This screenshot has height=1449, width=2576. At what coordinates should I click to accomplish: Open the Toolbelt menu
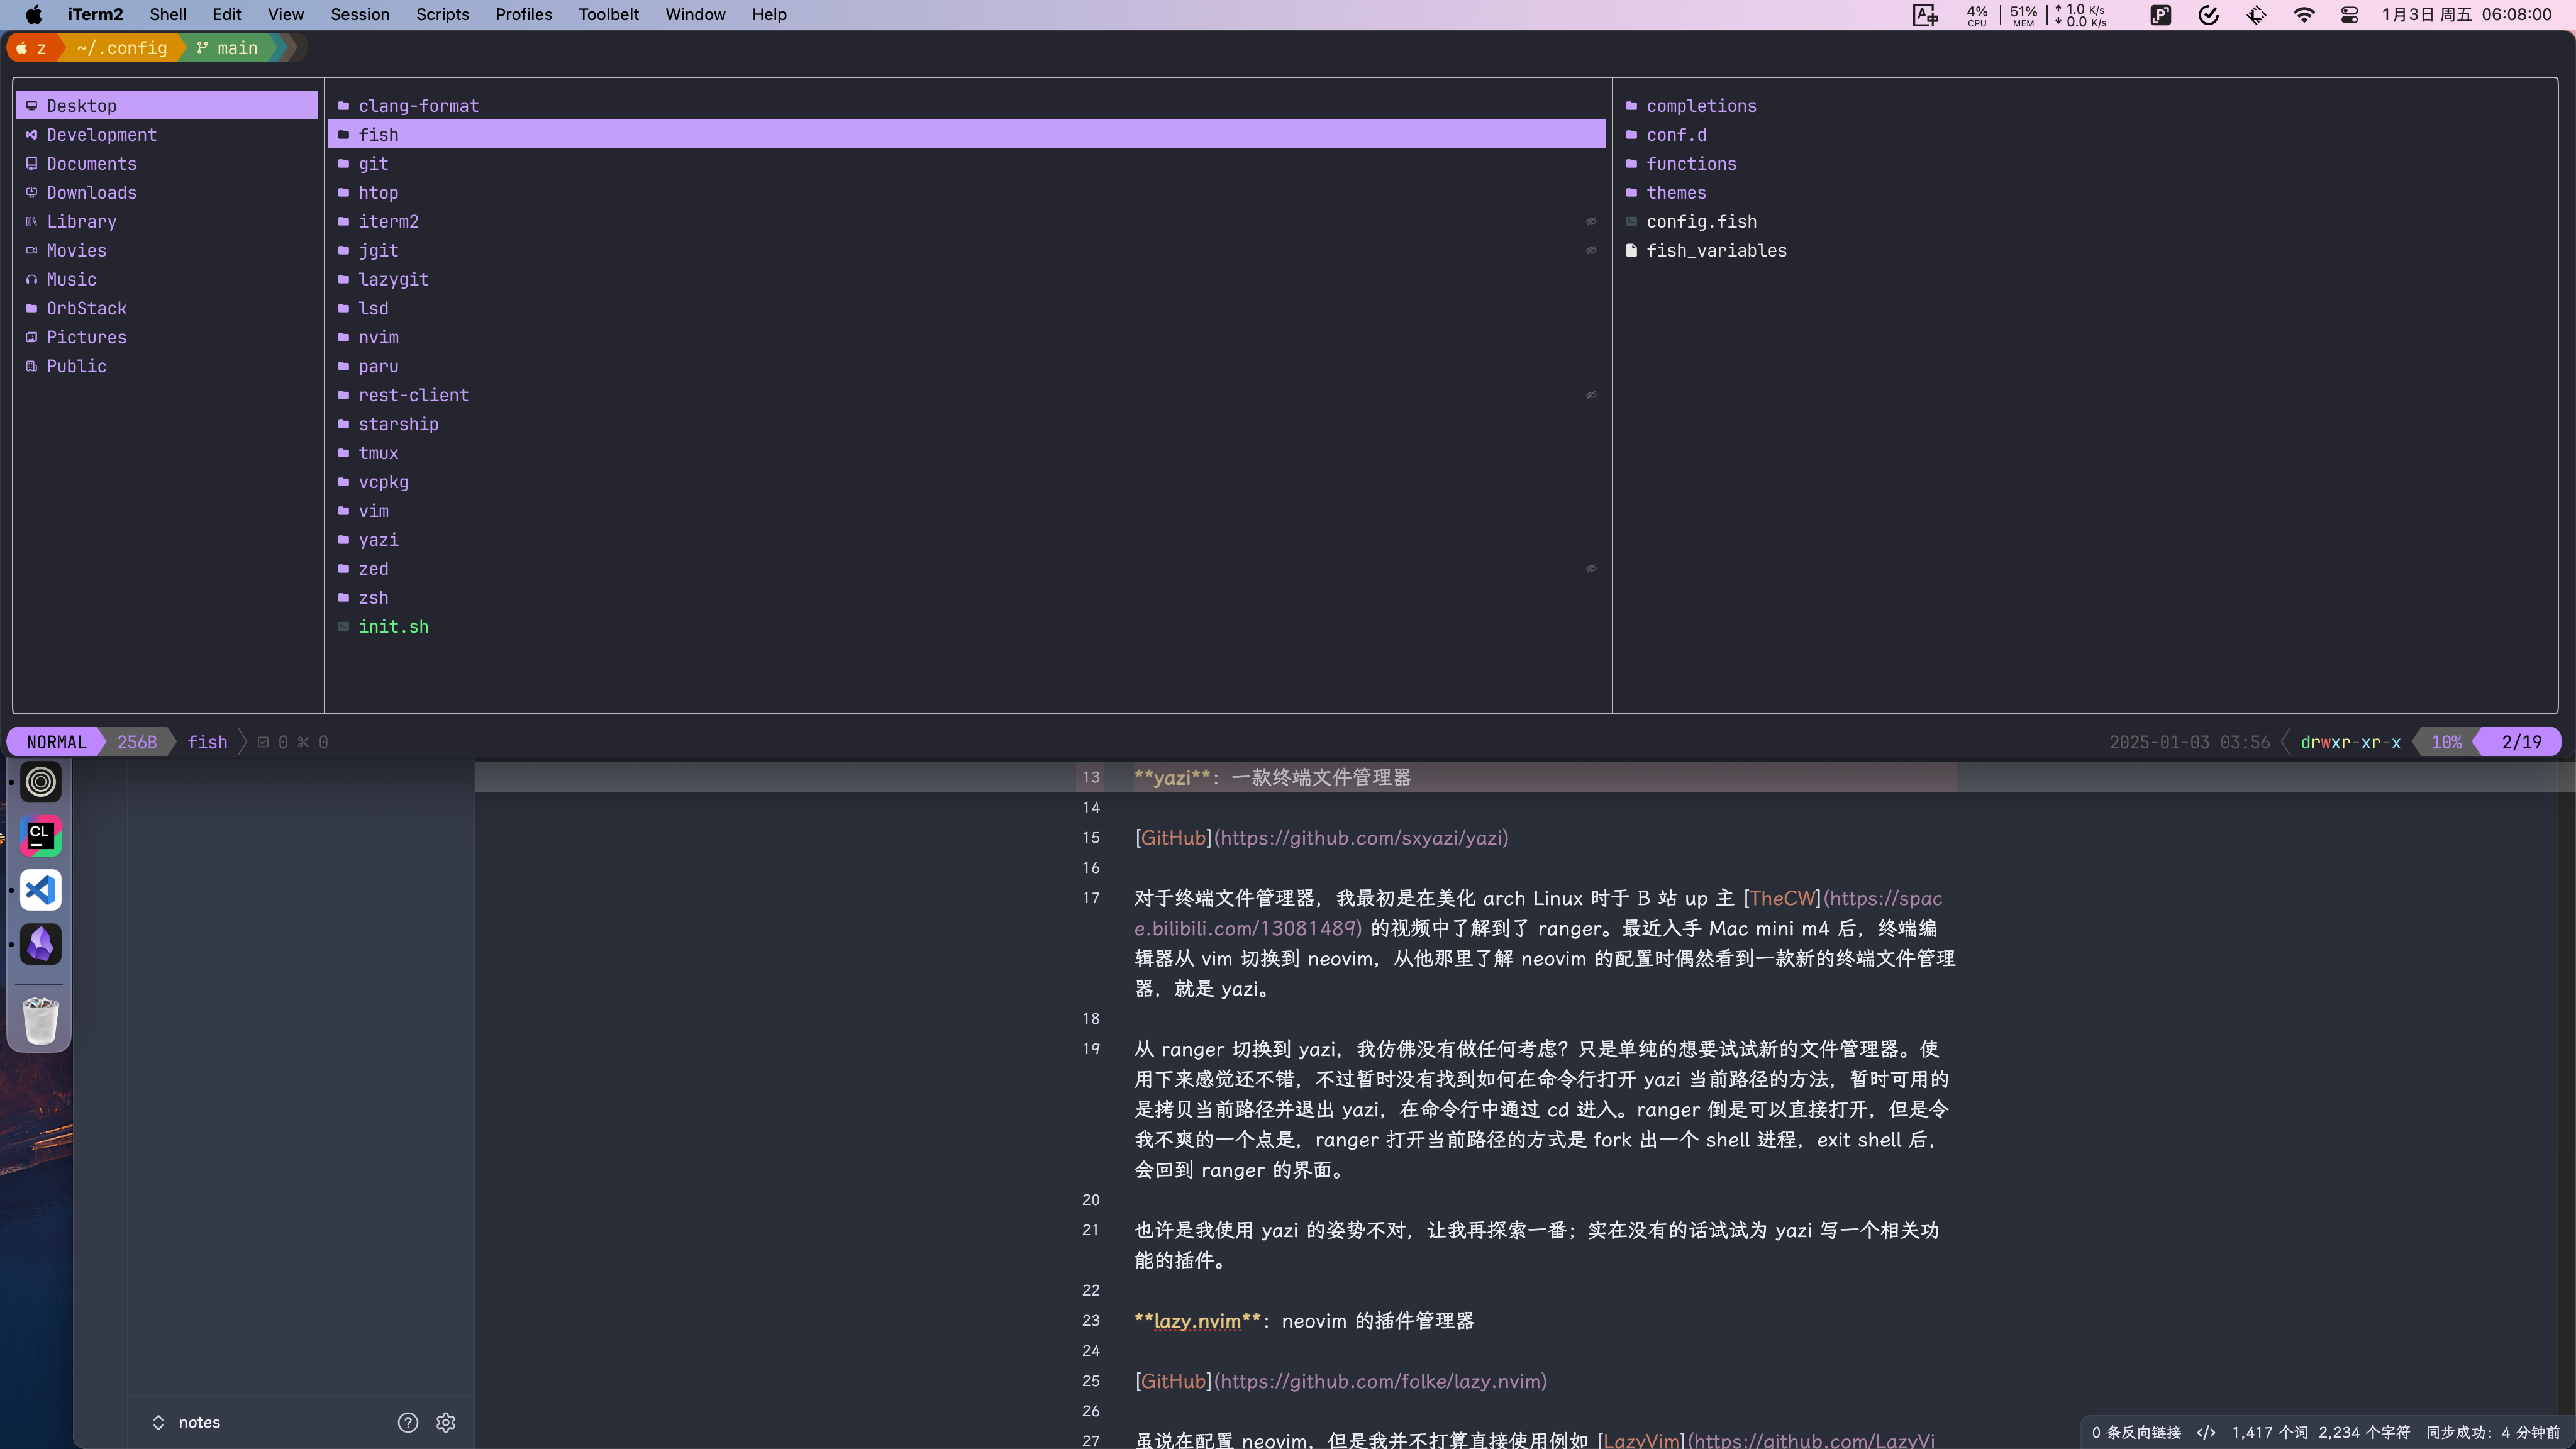point(608,14)
